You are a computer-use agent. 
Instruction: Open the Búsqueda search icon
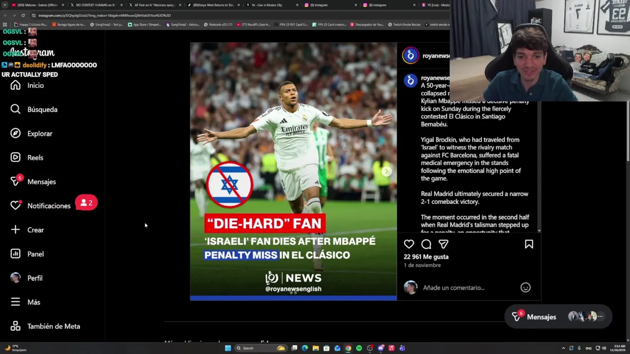pyautogui.click(x=15, y=110)
